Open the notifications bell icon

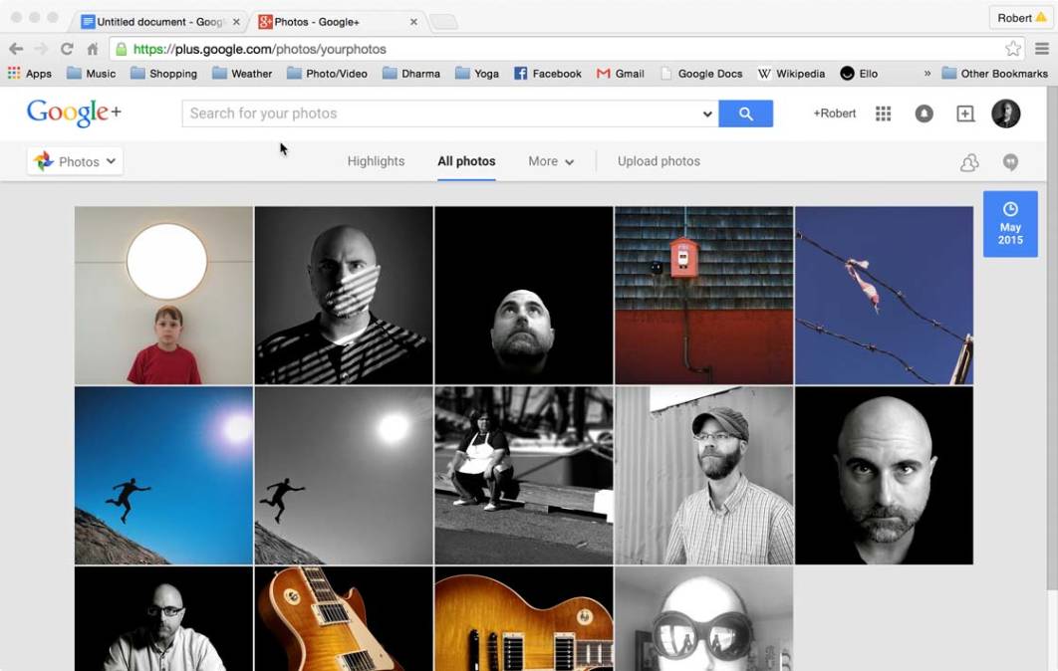pyautogui.click(x=925, y=113)
